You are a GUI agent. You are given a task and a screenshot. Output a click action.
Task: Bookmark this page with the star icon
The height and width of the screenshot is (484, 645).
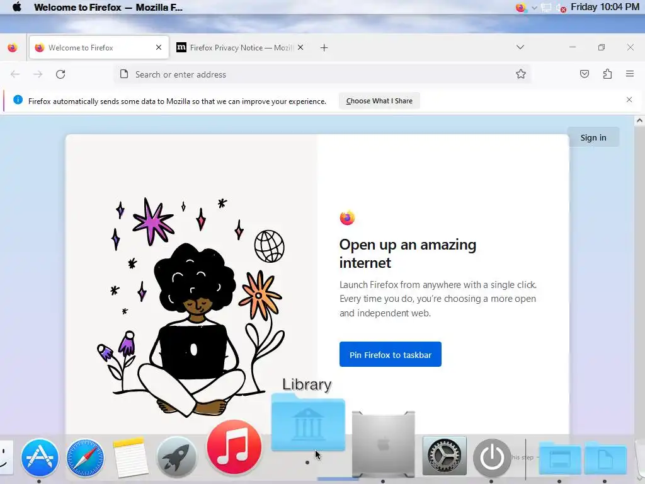click(x=521, y=74)
